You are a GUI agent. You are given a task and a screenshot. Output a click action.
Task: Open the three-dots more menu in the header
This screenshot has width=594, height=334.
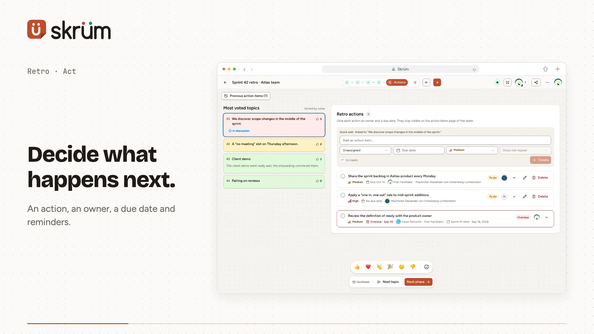tap(548, 83)
